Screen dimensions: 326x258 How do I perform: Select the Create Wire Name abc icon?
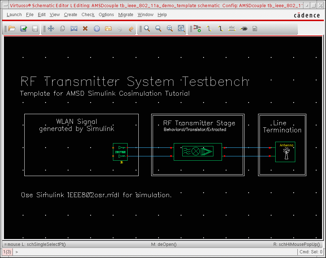click(x=232, y=29)
